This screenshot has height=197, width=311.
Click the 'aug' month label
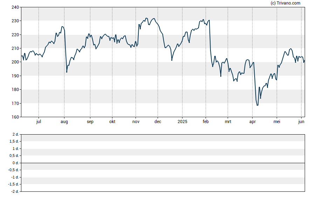(x=64, y=122)
